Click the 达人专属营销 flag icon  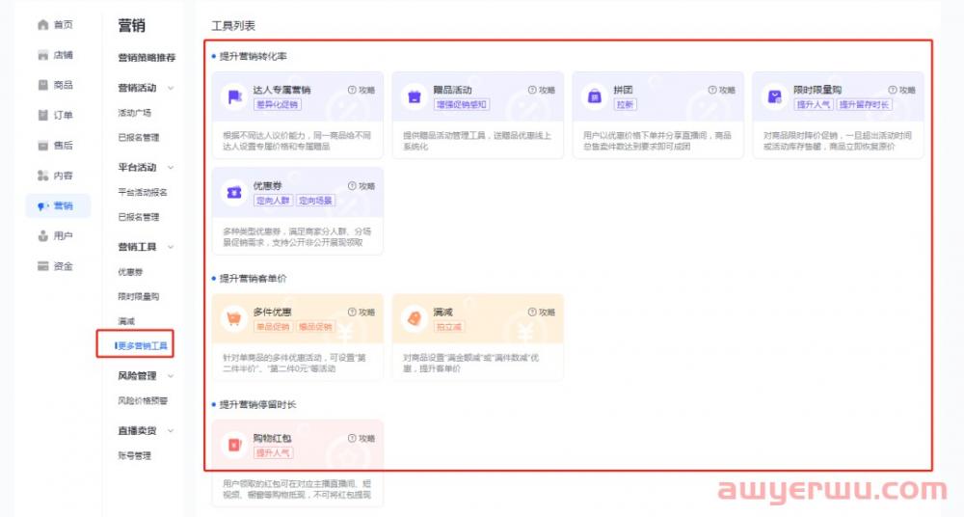(x=234, y=96)
